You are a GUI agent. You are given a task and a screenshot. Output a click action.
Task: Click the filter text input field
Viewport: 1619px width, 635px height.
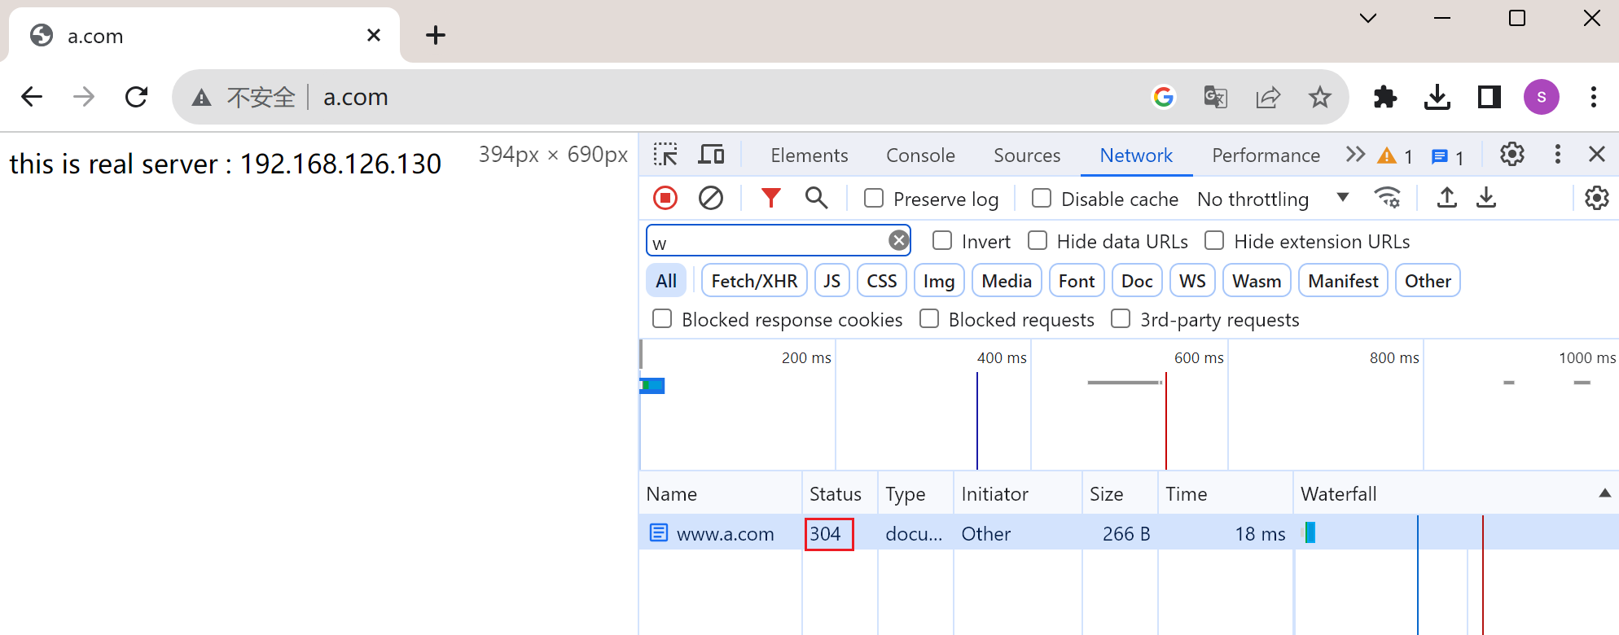click(767, 242)
